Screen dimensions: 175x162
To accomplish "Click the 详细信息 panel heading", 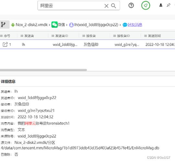I will coord(8,81).
